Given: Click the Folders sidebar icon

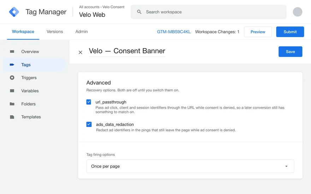Looking at the screenshot, I should [12, 104].
